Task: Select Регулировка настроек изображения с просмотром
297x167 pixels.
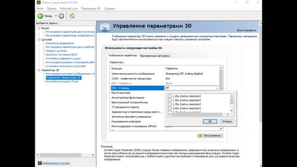Action: tap(70, 74)
